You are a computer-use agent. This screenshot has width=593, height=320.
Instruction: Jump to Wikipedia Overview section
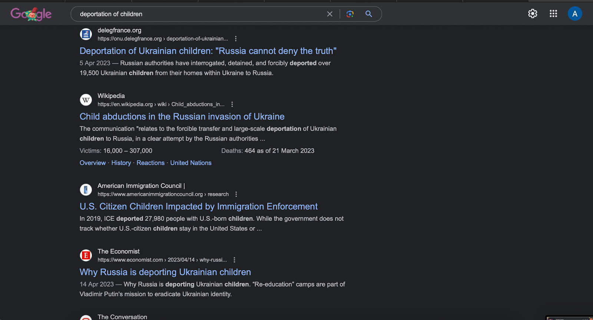pyautogui.click(x=93, y=163)
